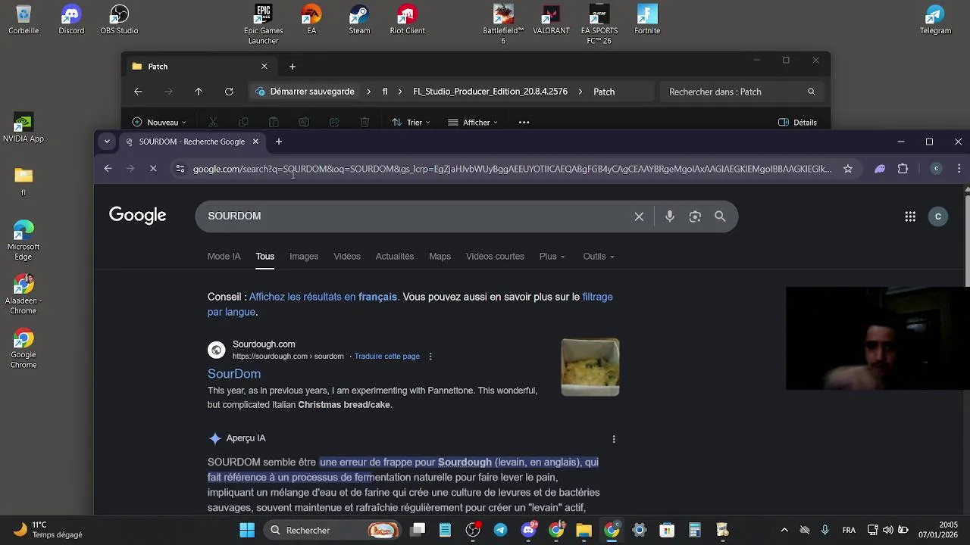Select the SOURDOM - Recherche Google tab
The width and height of the screenshot is (970, 545).
point(191,142)
